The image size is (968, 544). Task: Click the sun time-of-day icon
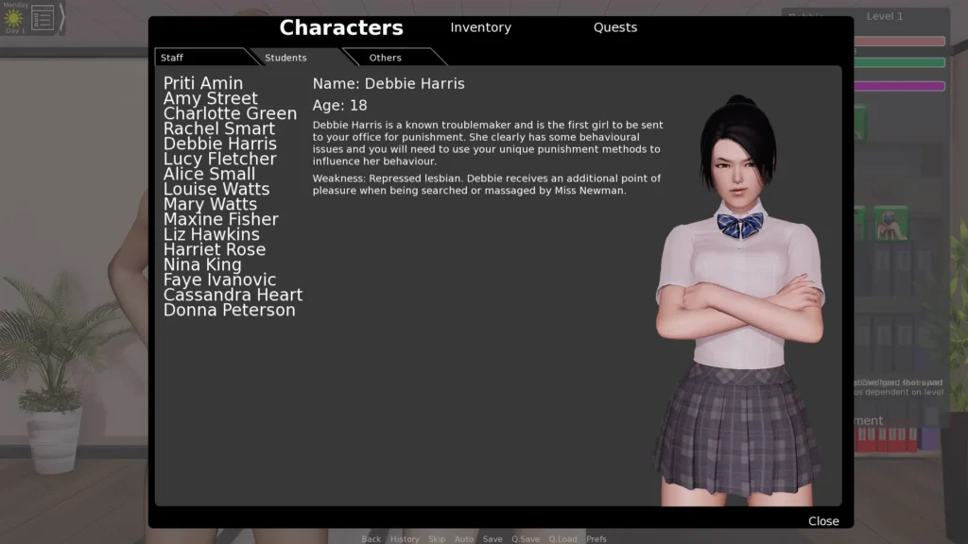tap(13, 18)
